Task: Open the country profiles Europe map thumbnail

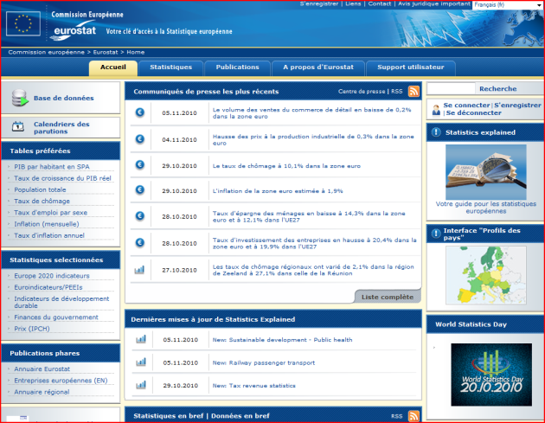Action: pos(486,275)
